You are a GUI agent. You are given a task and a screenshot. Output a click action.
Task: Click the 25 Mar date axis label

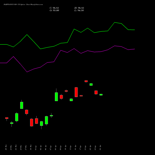coord(21,147)
